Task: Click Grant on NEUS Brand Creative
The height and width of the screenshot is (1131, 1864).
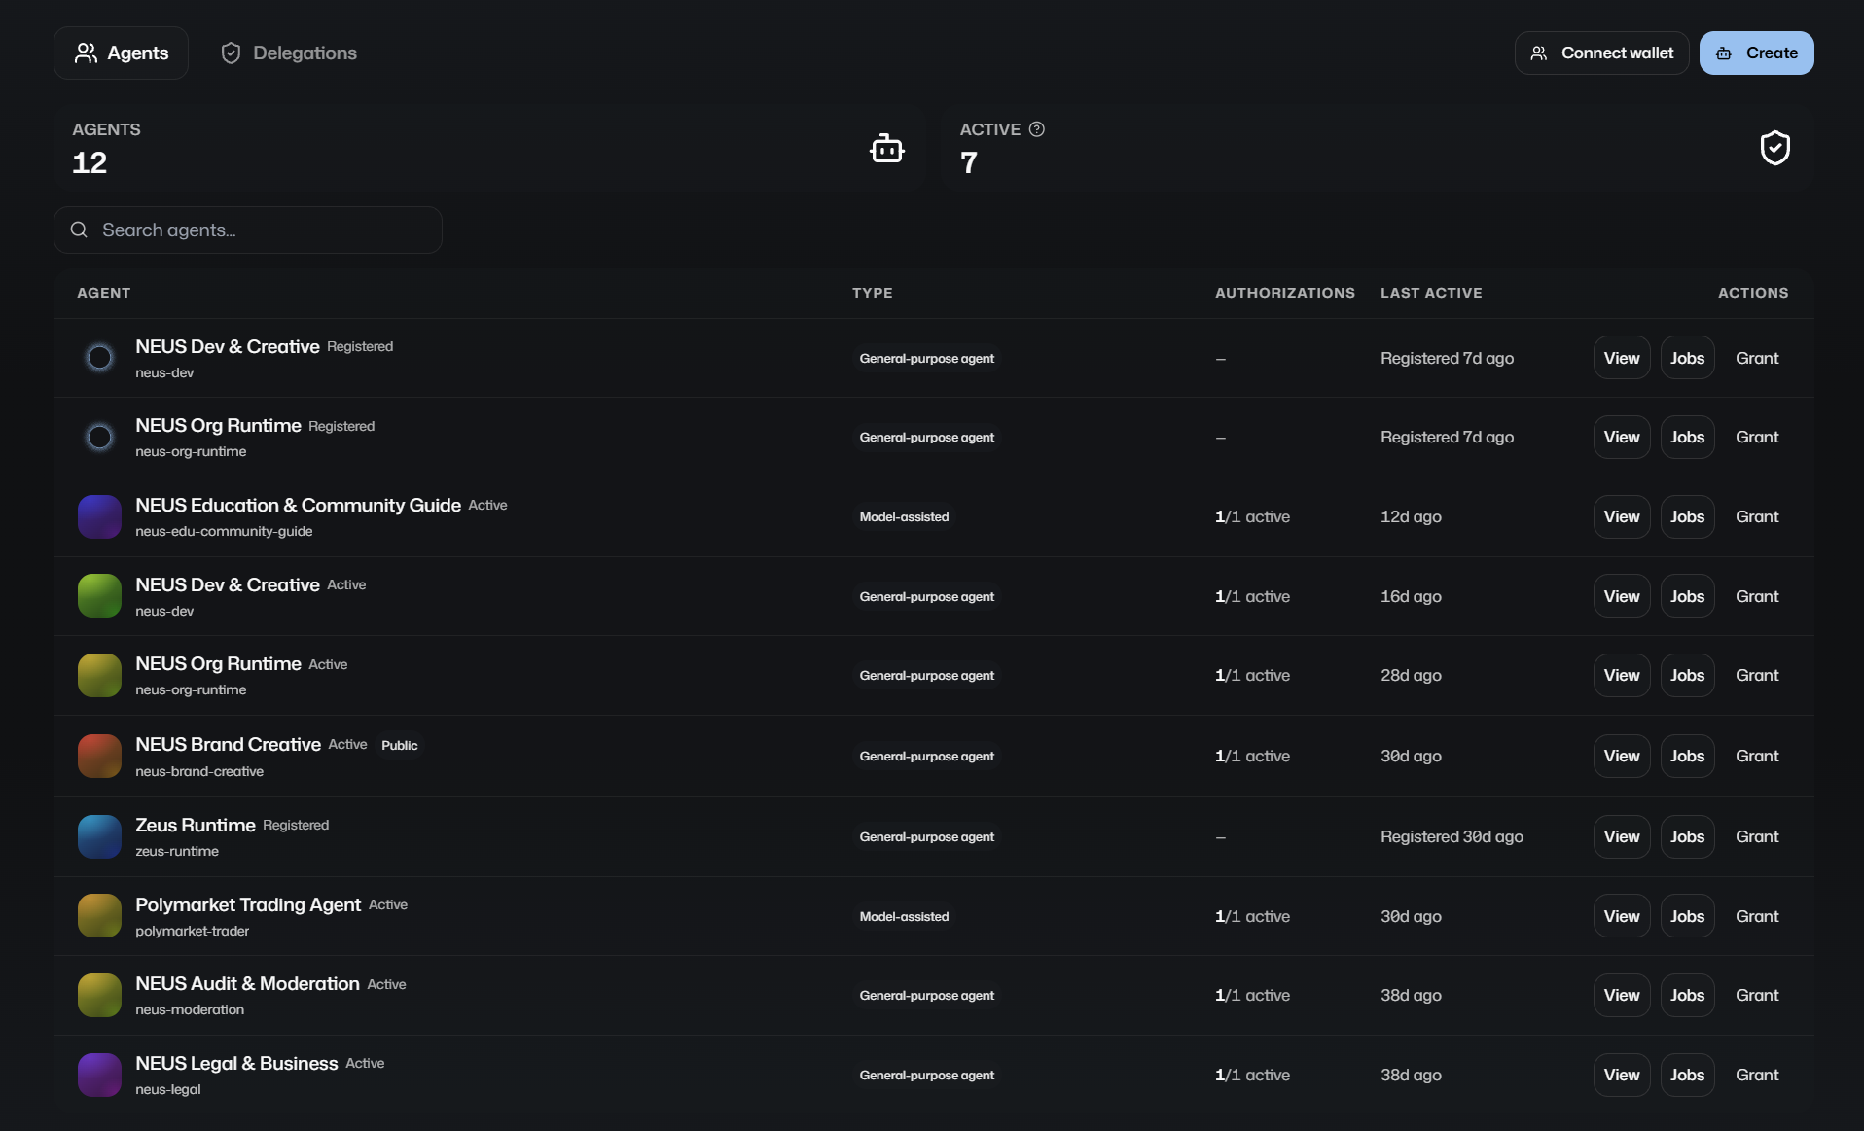Action: click(x=1757, y=756)
